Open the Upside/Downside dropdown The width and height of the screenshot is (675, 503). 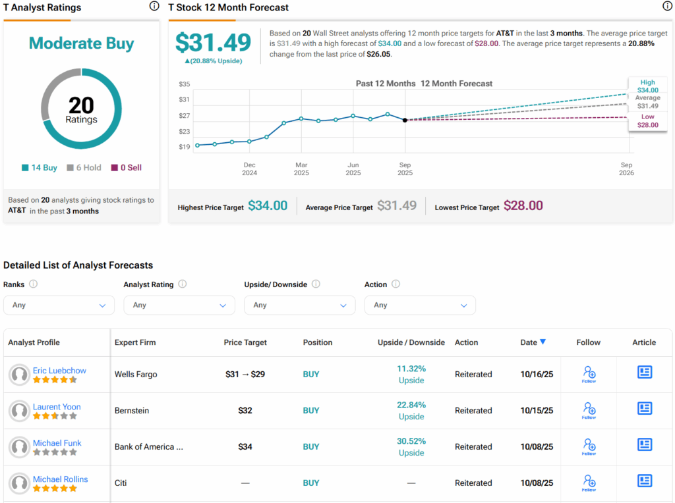[x=299, y=305]
